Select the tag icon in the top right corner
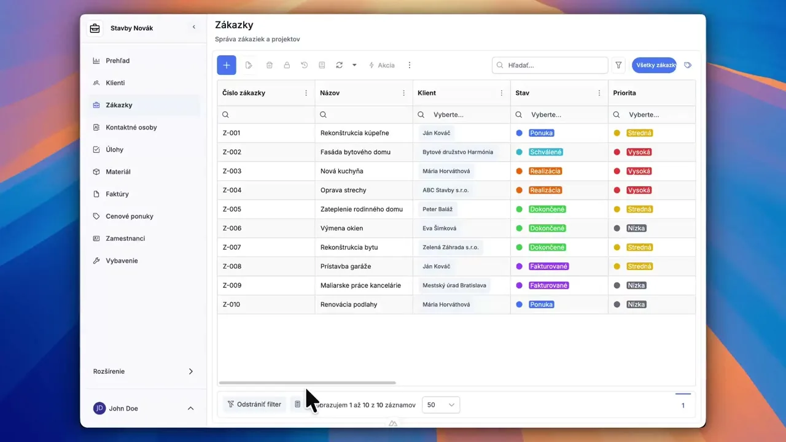The image size is (786, 442). click(688, 64)
